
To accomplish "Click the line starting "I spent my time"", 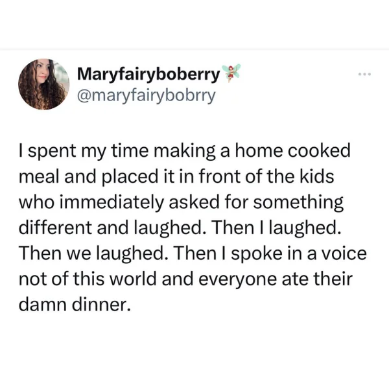I will (185, 151).
